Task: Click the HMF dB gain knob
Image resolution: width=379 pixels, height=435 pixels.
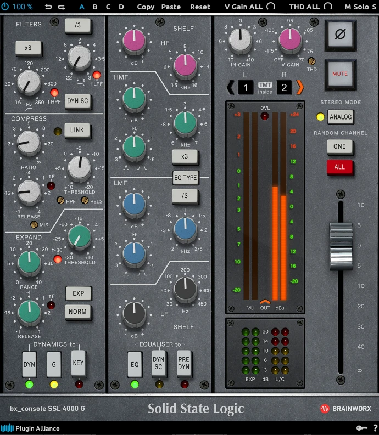Action: 134,98
